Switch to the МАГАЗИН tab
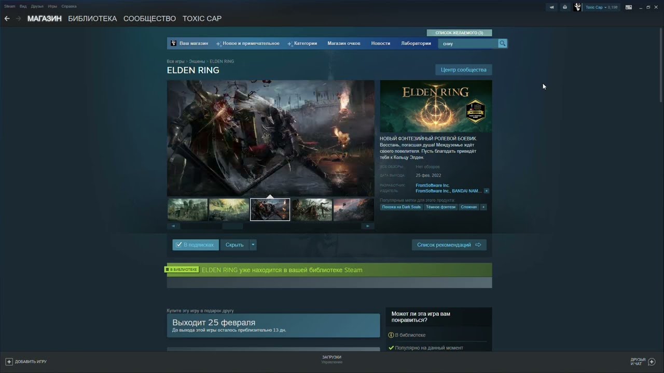 [x=45, y=19]
